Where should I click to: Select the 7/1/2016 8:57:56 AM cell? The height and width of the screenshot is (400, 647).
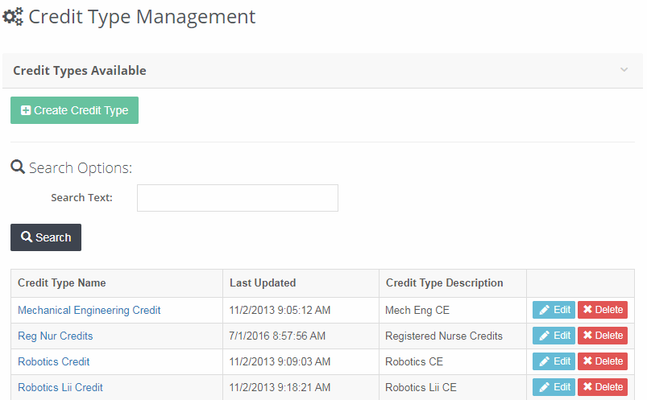pyautogui.click(x=301, y=336)
